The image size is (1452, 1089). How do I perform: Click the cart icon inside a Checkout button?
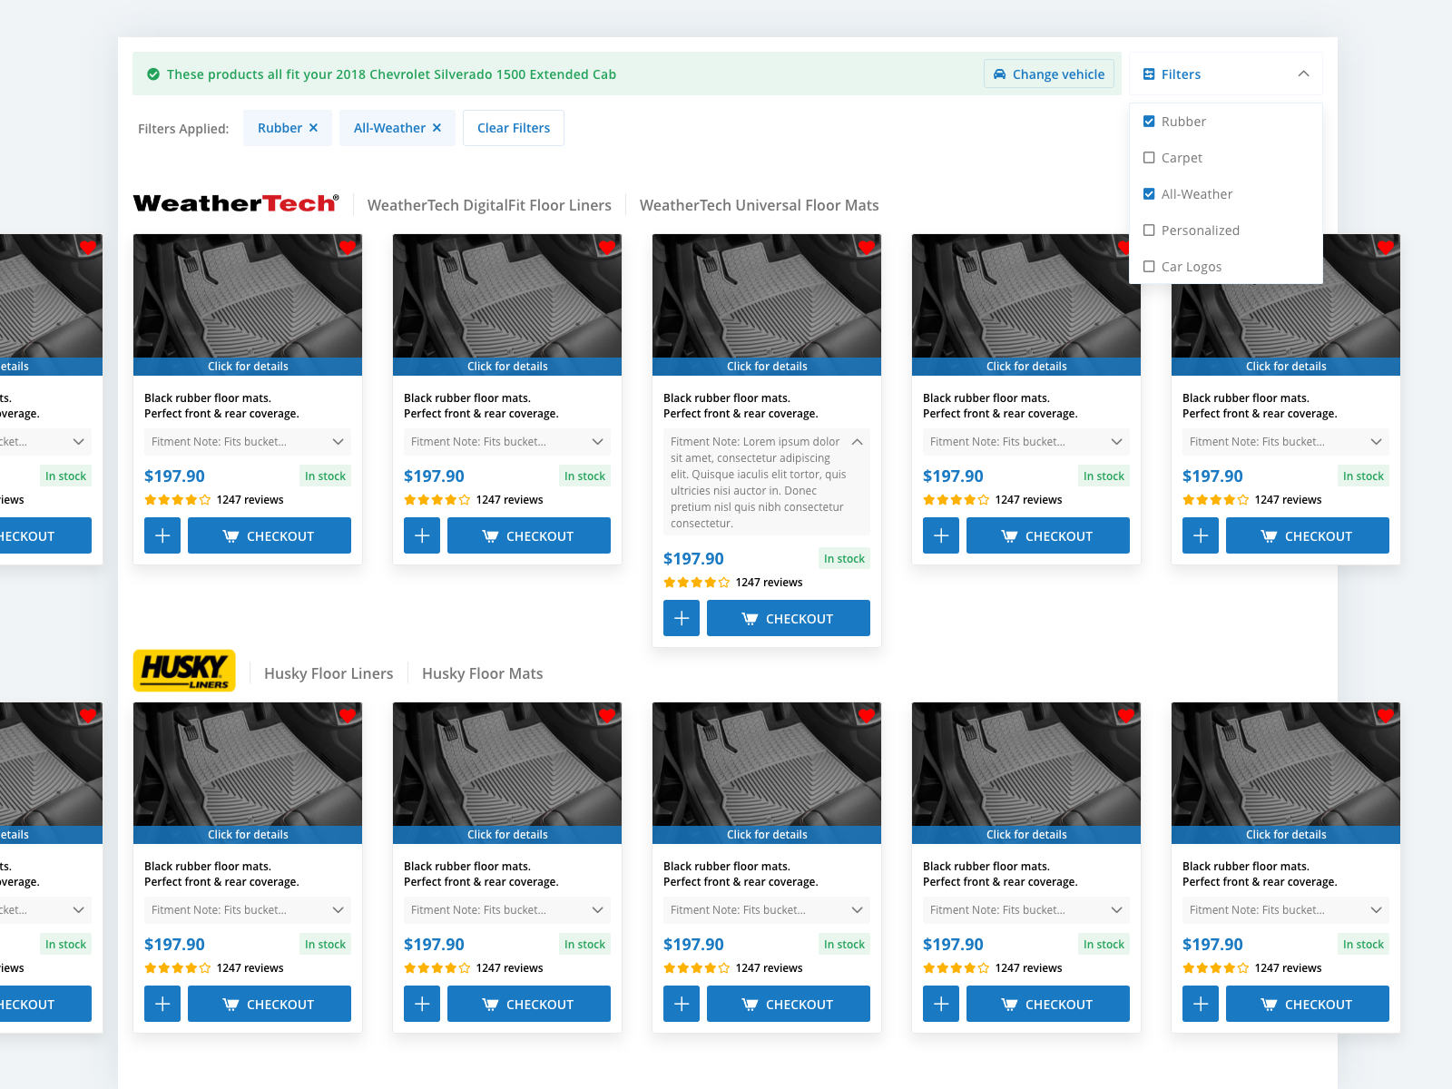coord(231,535)
